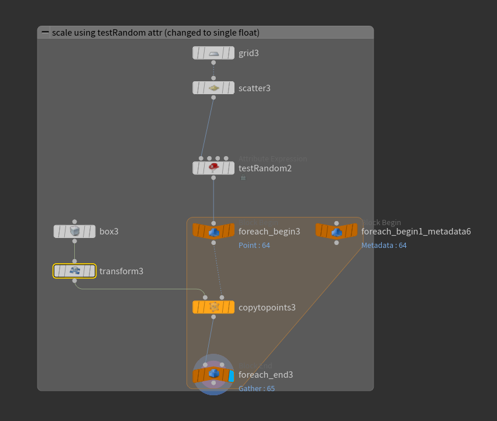Click the grid3 node icon
Viewport: 497px width, 421px height.
213,53
